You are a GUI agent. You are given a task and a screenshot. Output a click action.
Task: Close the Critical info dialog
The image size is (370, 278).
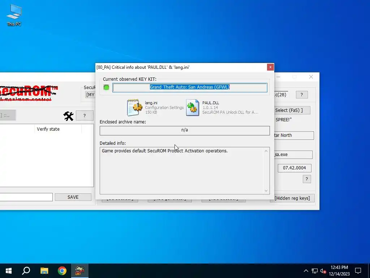[x=270, y=67]
